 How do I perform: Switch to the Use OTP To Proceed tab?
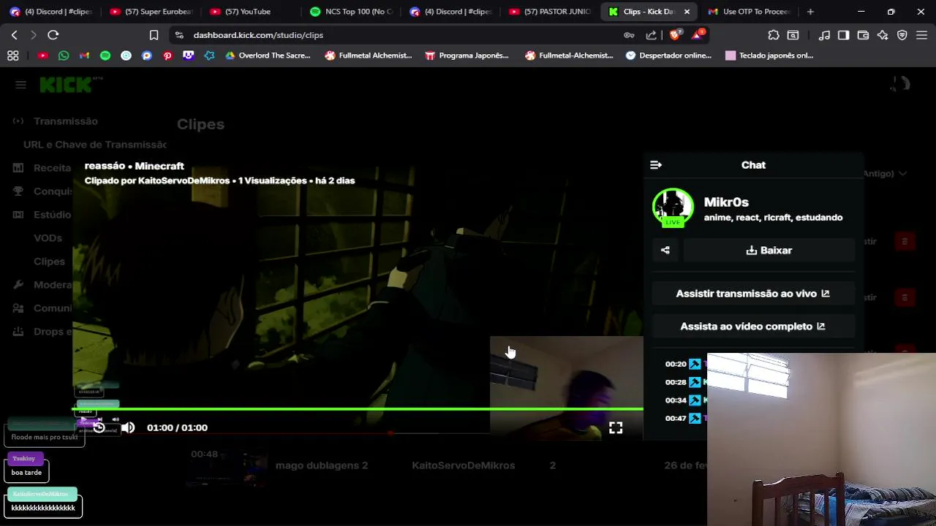[750, 12]
